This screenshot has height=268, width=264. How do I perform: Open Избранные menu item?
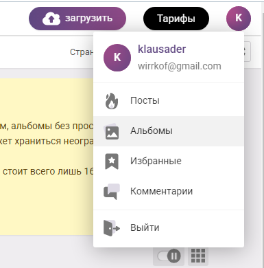click(169, 161)
